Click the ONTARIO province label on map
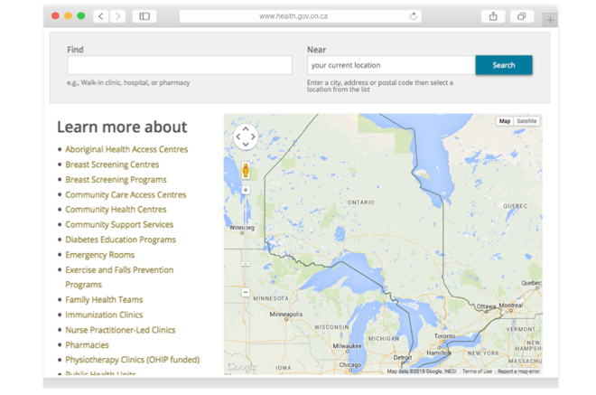The image size is (596, 395). pyautogui.click(x=361, y=202)
